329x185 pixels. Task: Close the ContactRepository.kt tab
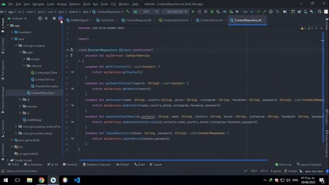click(264, 20)
